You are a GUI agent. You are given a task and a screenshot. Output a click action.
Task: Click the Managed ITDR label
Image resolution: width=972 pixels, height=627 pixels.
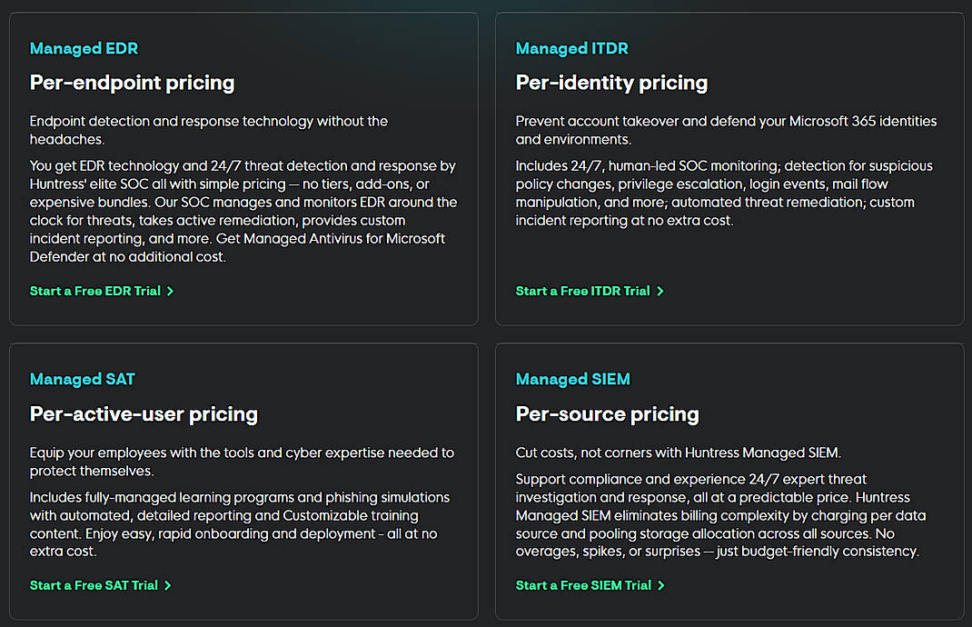pyautogui.click(x=571, y=49)
